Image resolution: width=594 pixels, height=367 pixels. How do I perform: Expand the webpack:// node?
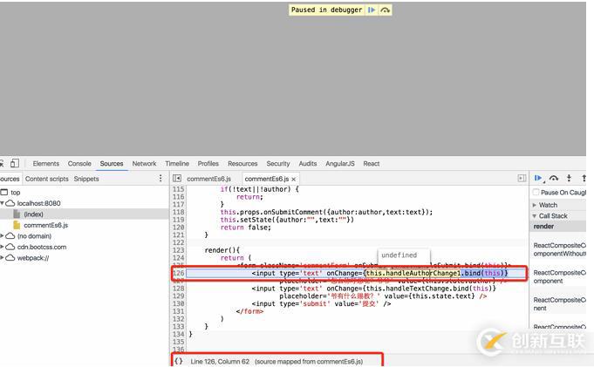2,258
